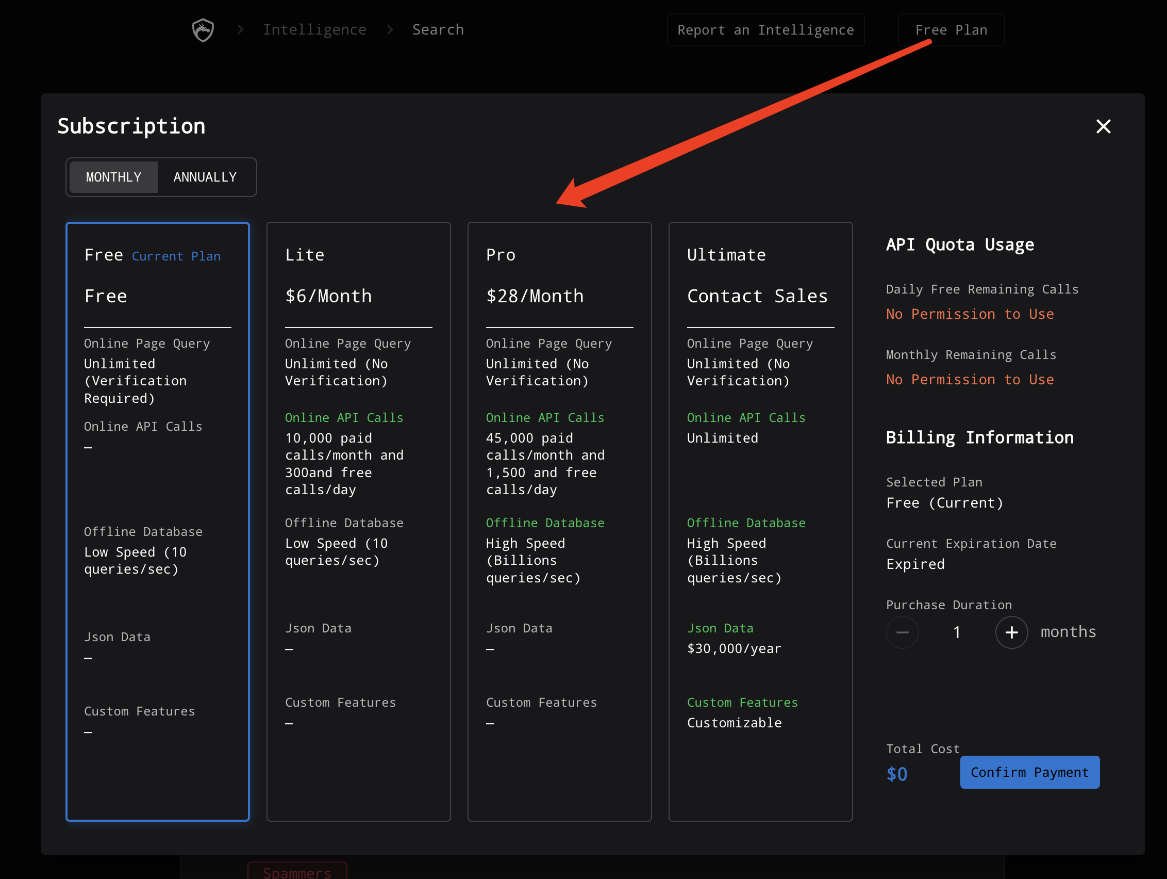Close the Subscription dialog with X icon
This screenshot has width=1167, height=879.
click(1103, 126)
